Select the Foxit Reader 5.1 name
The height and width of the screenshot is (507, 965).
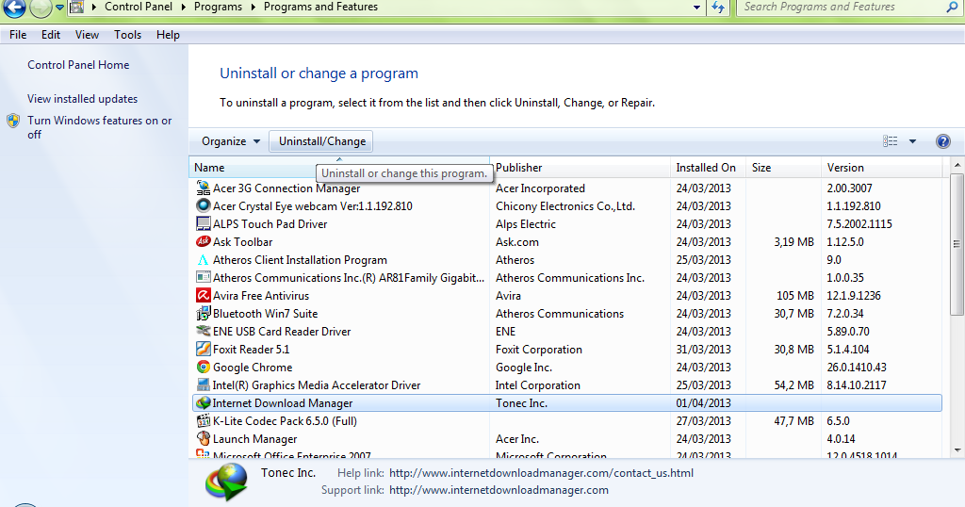(251, 350)
